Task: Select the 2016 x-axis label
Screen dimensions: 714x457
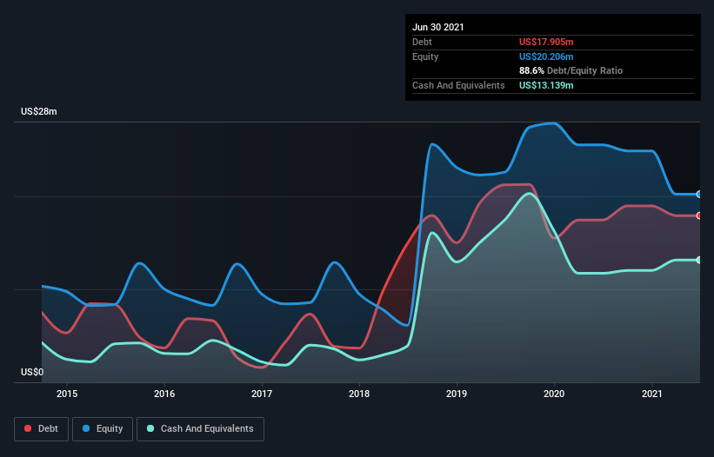Action: (164, 394)
